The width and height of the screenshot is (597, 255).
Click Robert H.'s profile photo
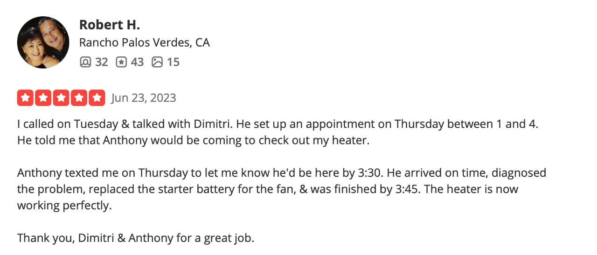coord(43,42)
